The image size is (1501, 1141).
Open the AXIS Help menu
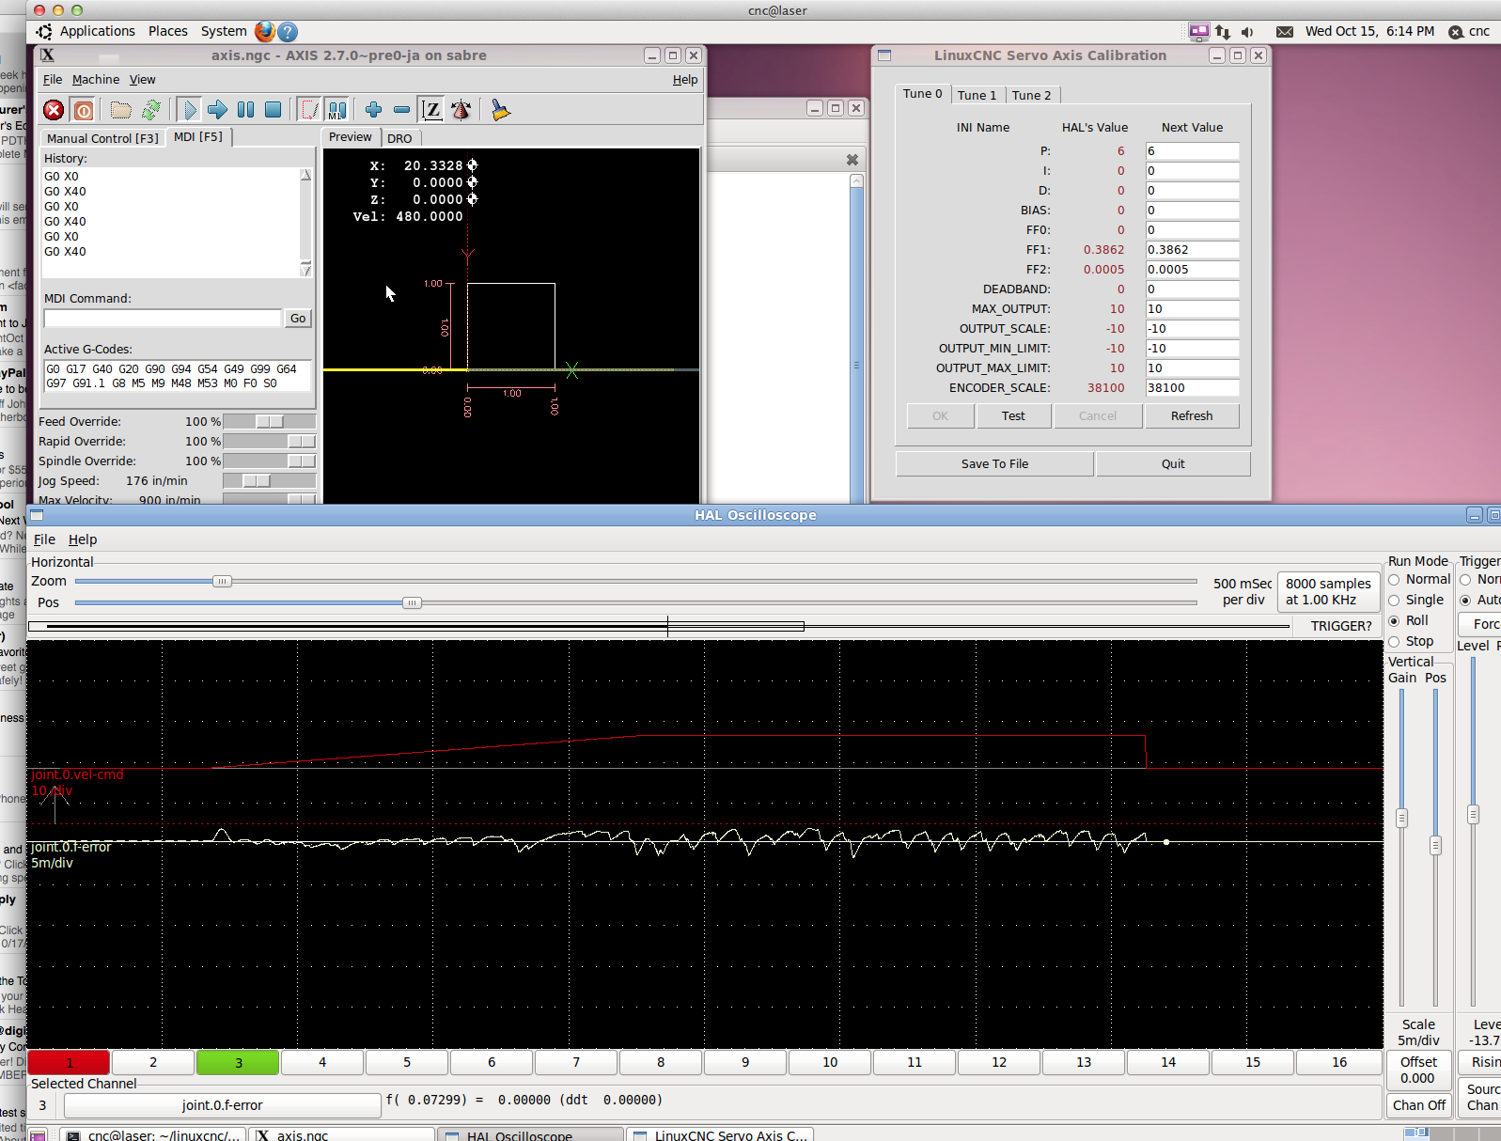pos(685,80)
